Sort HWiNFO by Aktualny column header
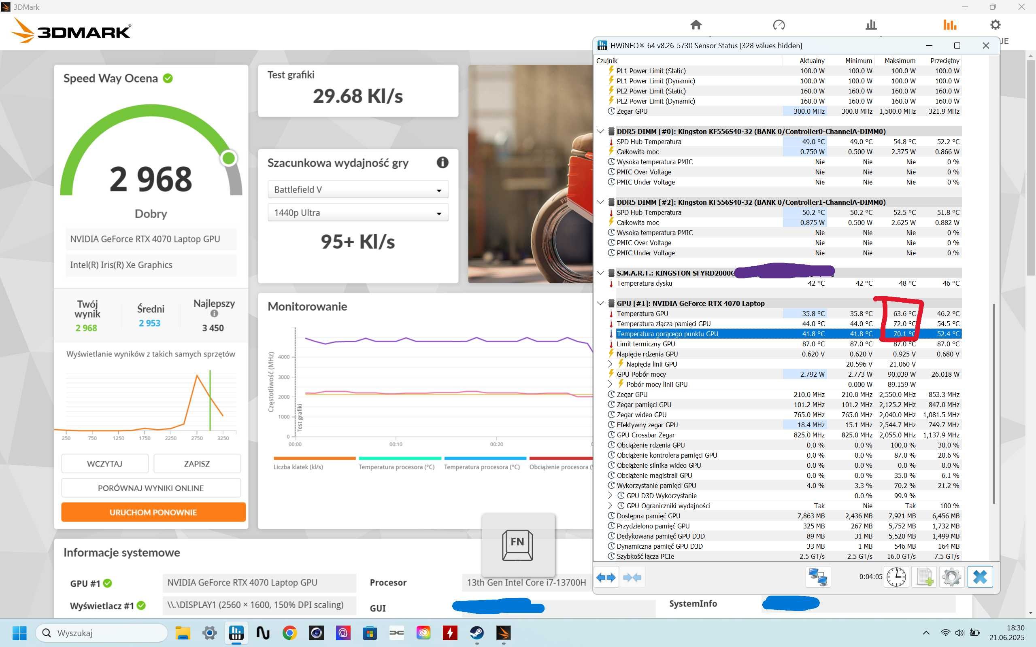Viewport: 1036px width, 647px height. coord(804,61)
